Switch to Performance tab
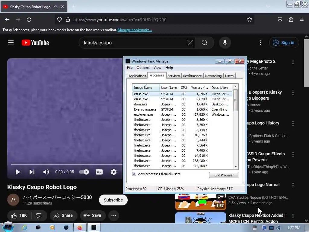The height and width of the screenshot is (232, 309). (x=192, y=76)
